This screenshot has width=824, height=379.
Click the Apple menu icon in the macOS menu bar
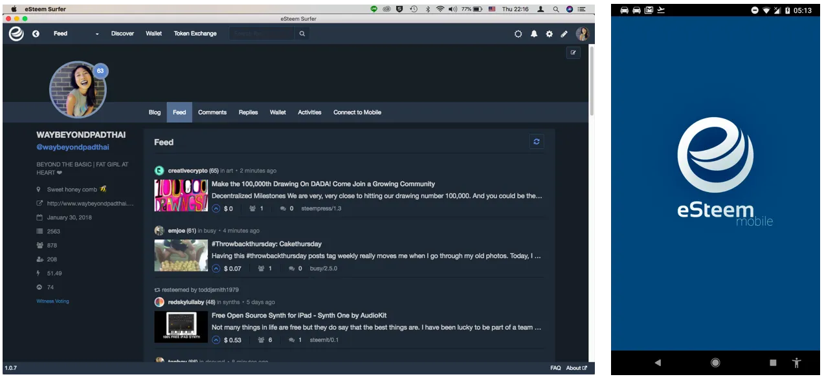[14, 9]
